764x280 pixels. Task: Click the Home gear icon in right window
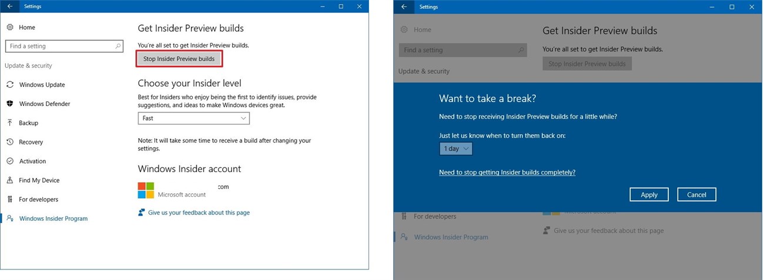point(404,29)
